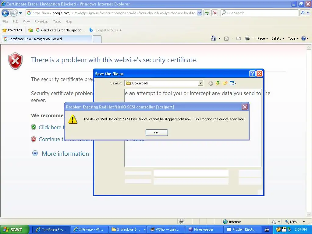Open the Help menu
The height and width of the screenshot is (234, 312).
click(x=69, y=22)
